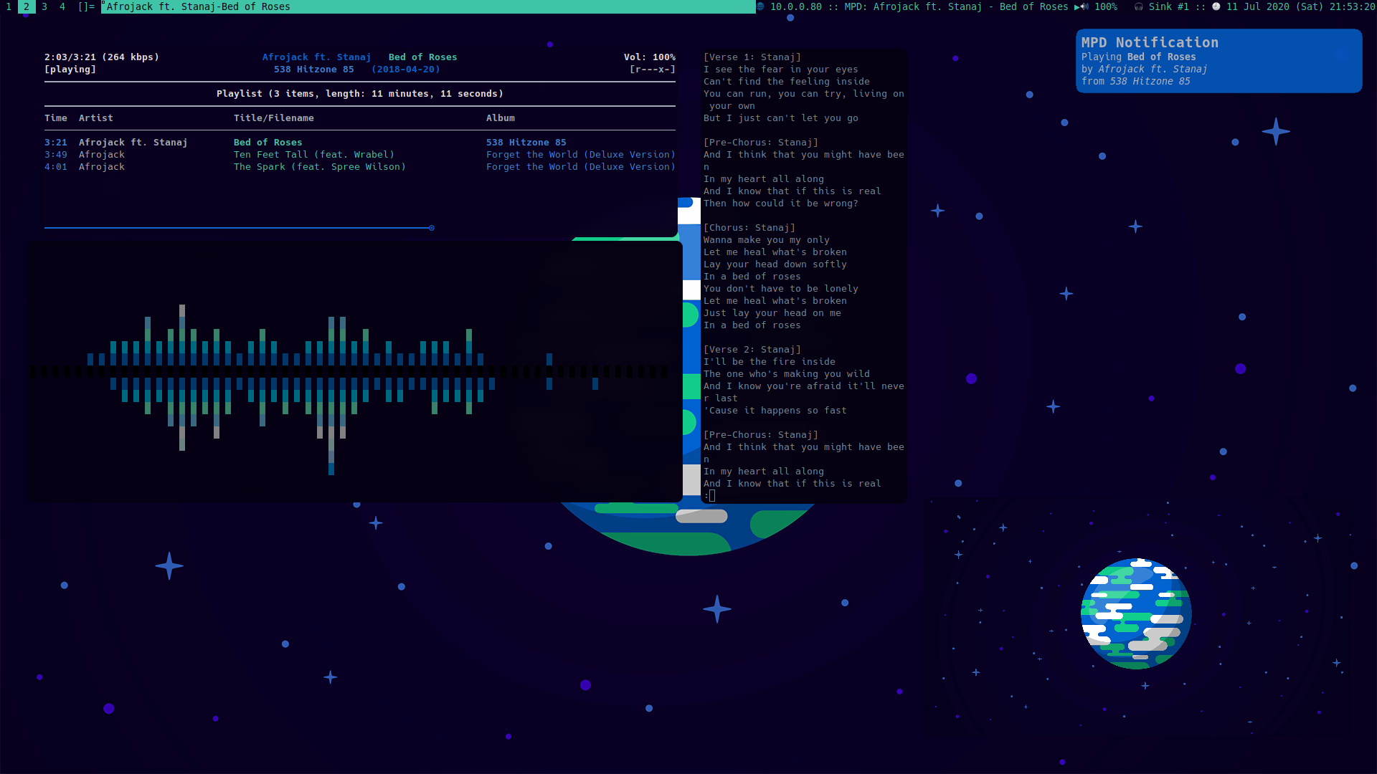The height and width of the screenshot is (774, 1377).
Task: Select 'Bed of Roses' playlist row
Action: (x=360, y=142)
